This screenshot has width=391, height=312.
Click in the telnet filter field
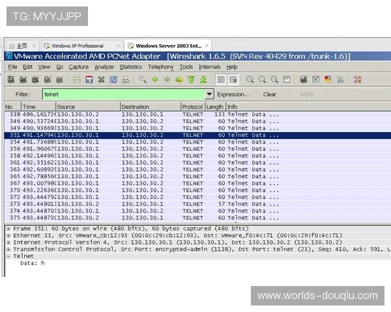click(x=124, y=94)
